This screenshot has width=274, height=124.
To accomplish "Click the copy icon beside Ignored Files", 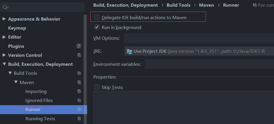I will click(x=79, y=101).
